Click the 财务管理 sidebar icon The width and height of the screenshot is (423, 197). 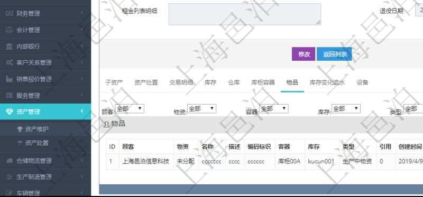tap(9, 13)
